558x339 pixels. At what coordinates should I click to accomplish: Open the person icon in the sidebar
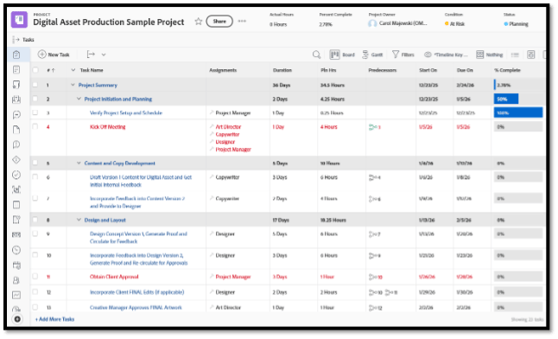(16, 280)
